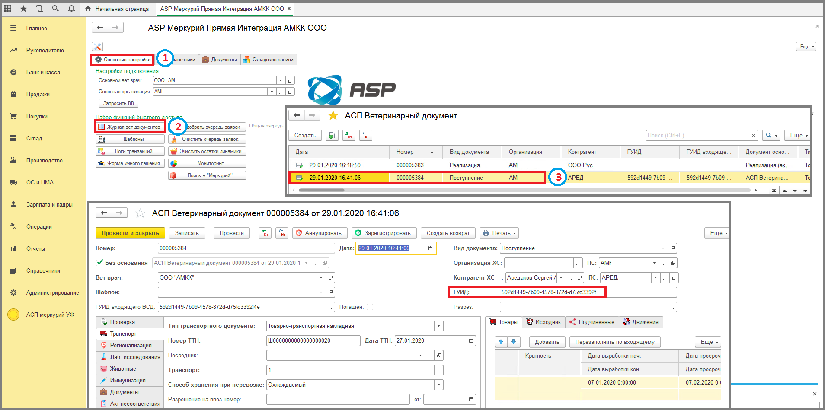Expand Шаблон dropdown
825x410 pixels.
tap(321, 292)
